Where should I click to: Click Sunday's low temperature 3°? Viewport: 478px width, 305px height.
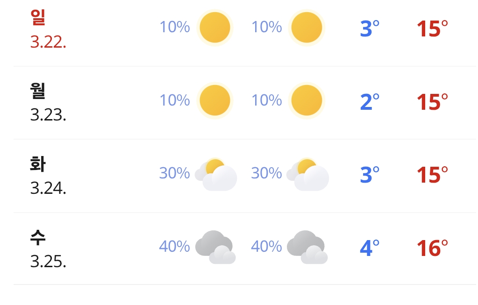pyautogui.click(x=369, y=29)
